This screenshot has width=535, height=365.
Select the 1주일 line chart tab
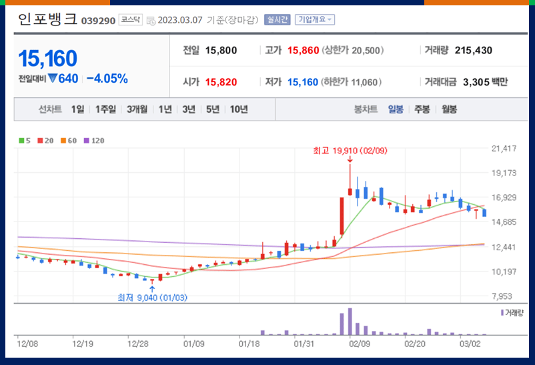pos(105,109)
